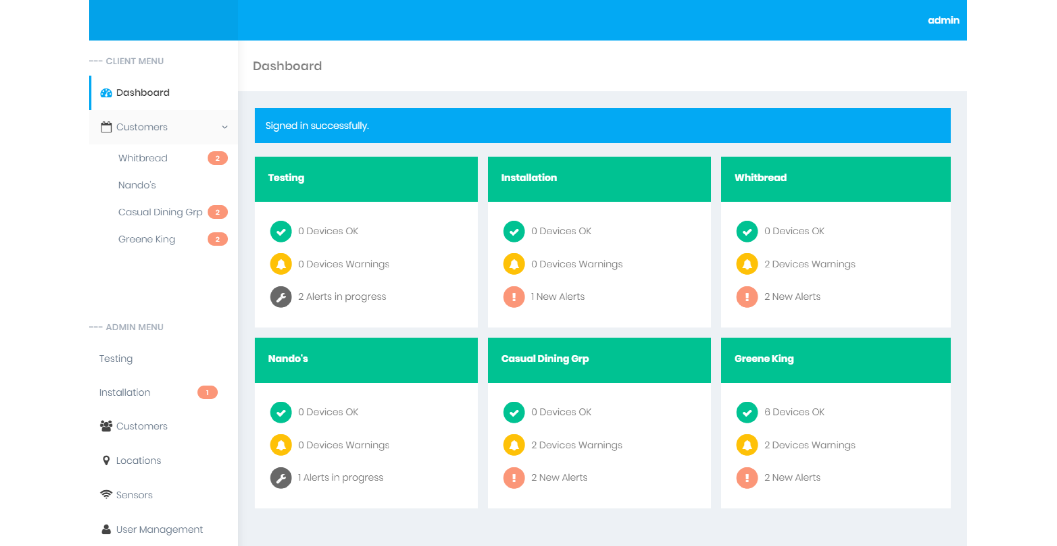Click '6 Devices OK' in Greene King card

[794, 412]
